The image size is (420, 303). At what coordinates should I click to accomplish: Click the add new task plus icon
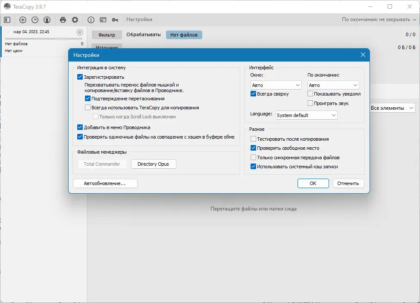click(x=23, y=19)
